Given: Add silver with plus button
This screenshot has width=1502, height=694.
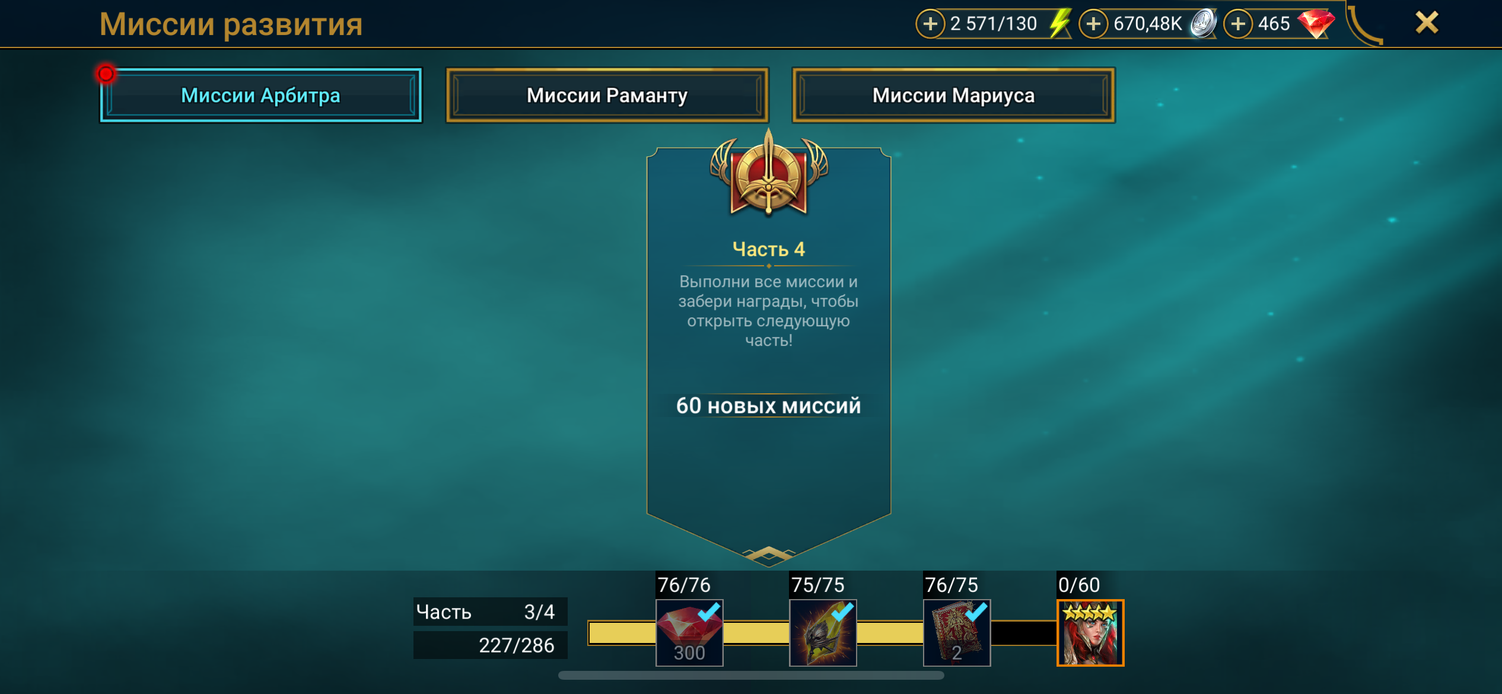Looking at the screenshot, I should [1093, 24].
